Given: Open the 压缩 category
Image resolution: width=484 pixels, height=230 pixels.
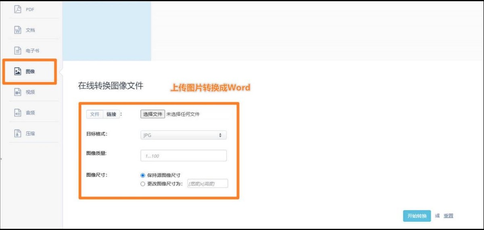Looking at the screenshot, I should pyautogui.click(x=30, y=134).
